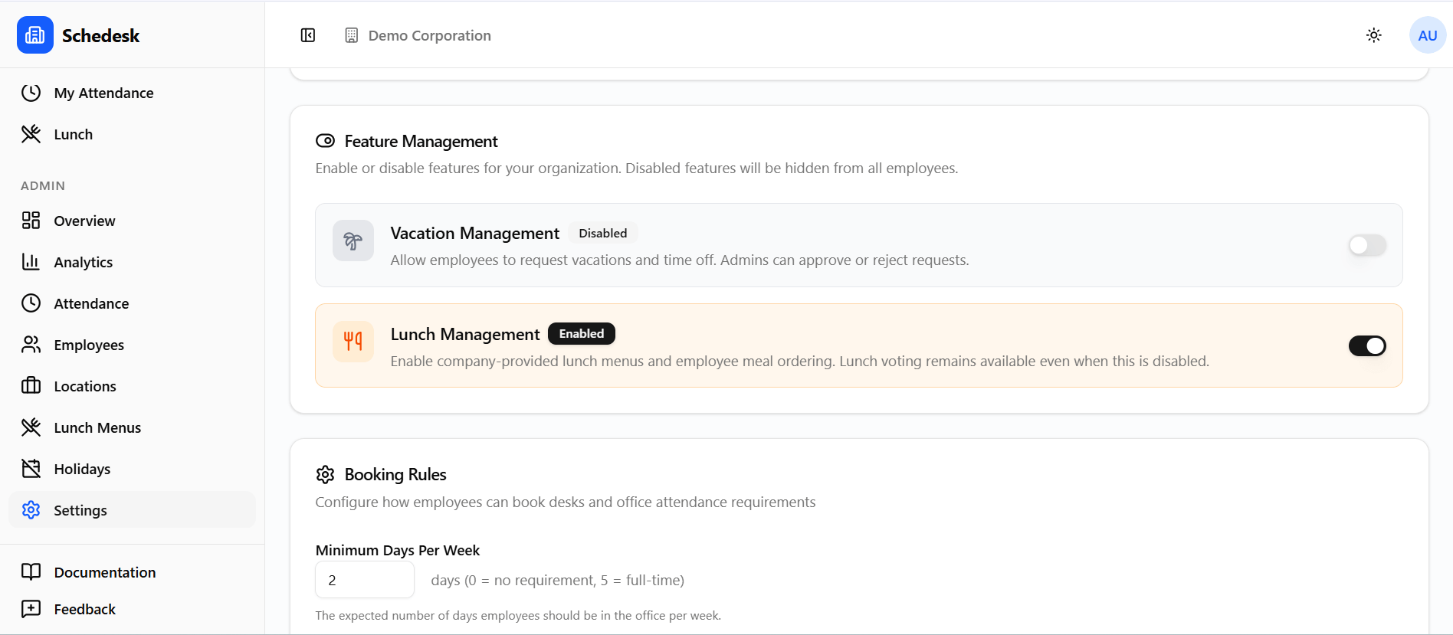Click the ADMIN section label
1453x635 pixels.
[x=43, y=185]
